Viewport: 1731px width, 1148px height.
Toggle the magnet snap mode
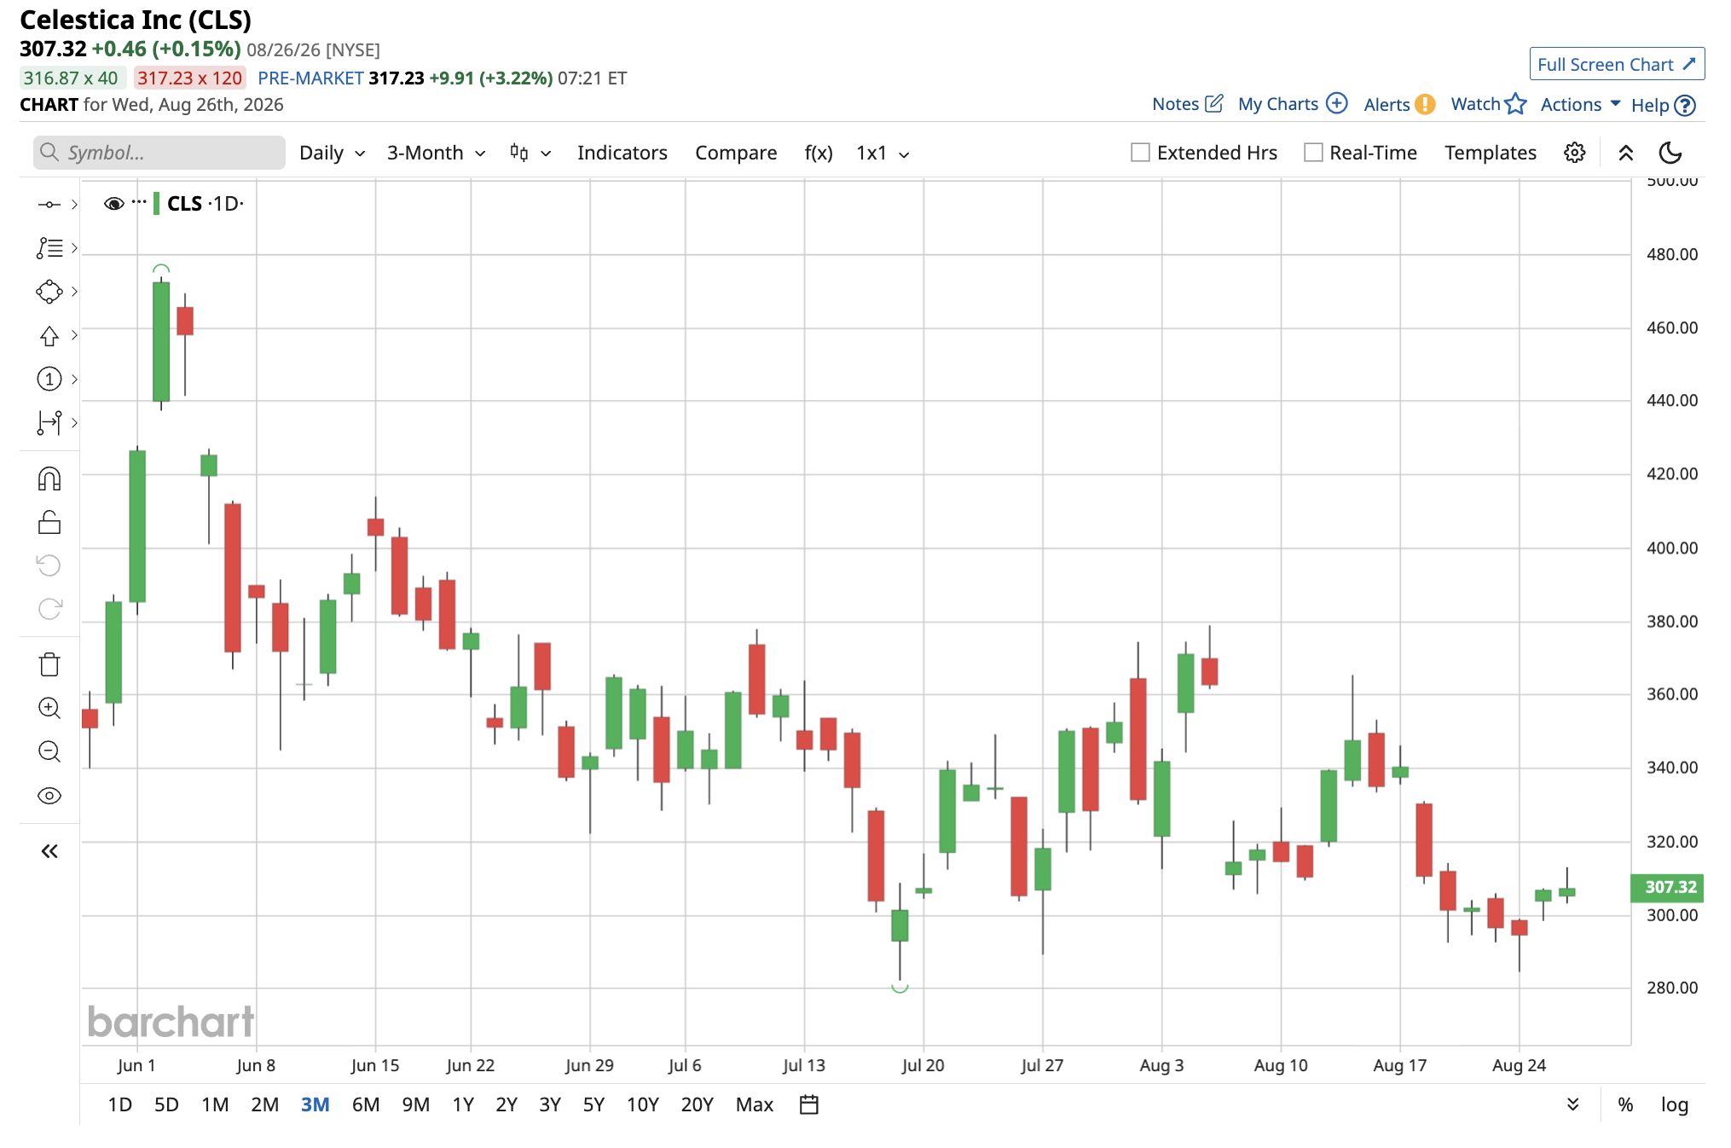49,479
